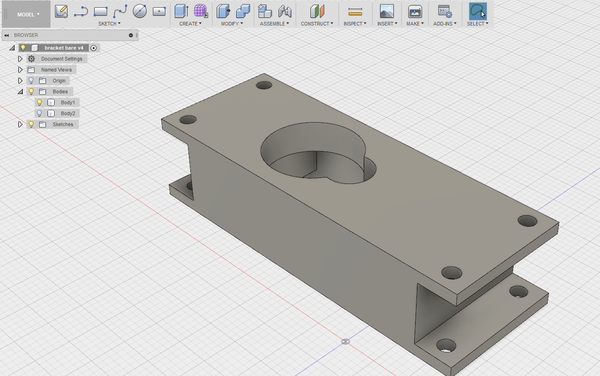Expand the Named Views node

pyautogui.click(x=20, y=70)
